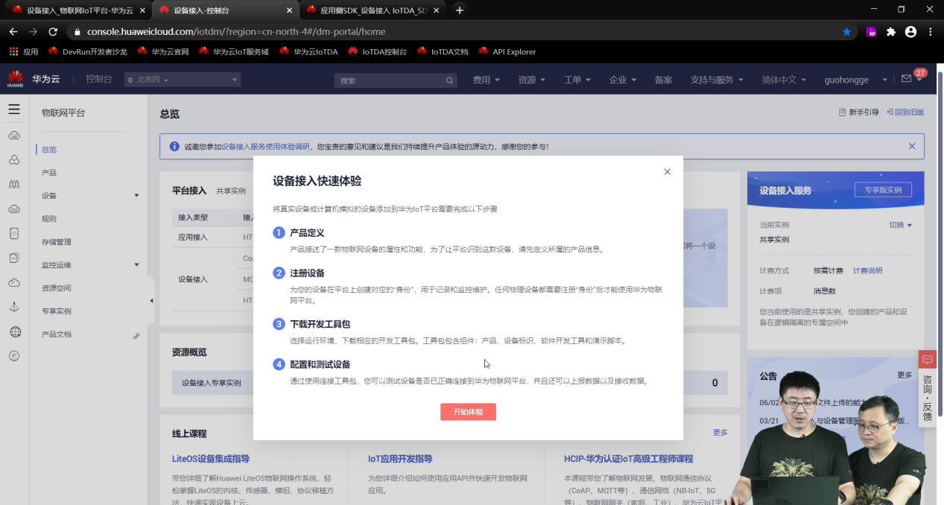Open the 工单 dropdown menu

[577, 80]
